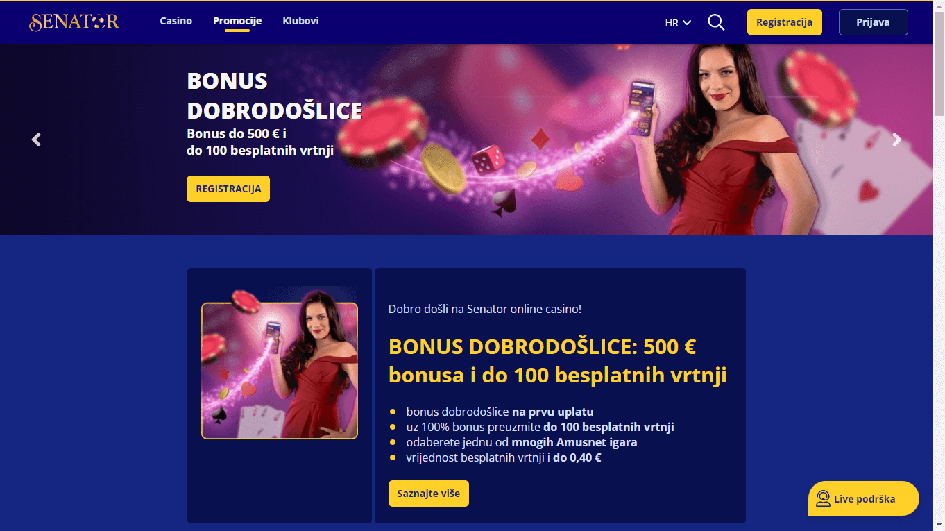Open the search magnifier icon
This screenshot has height=531, width=945.
[716, 22]
